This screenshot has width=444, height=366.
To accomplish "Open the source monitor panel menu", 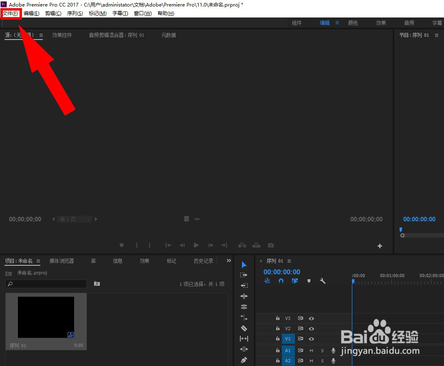I will pos(41,35).
